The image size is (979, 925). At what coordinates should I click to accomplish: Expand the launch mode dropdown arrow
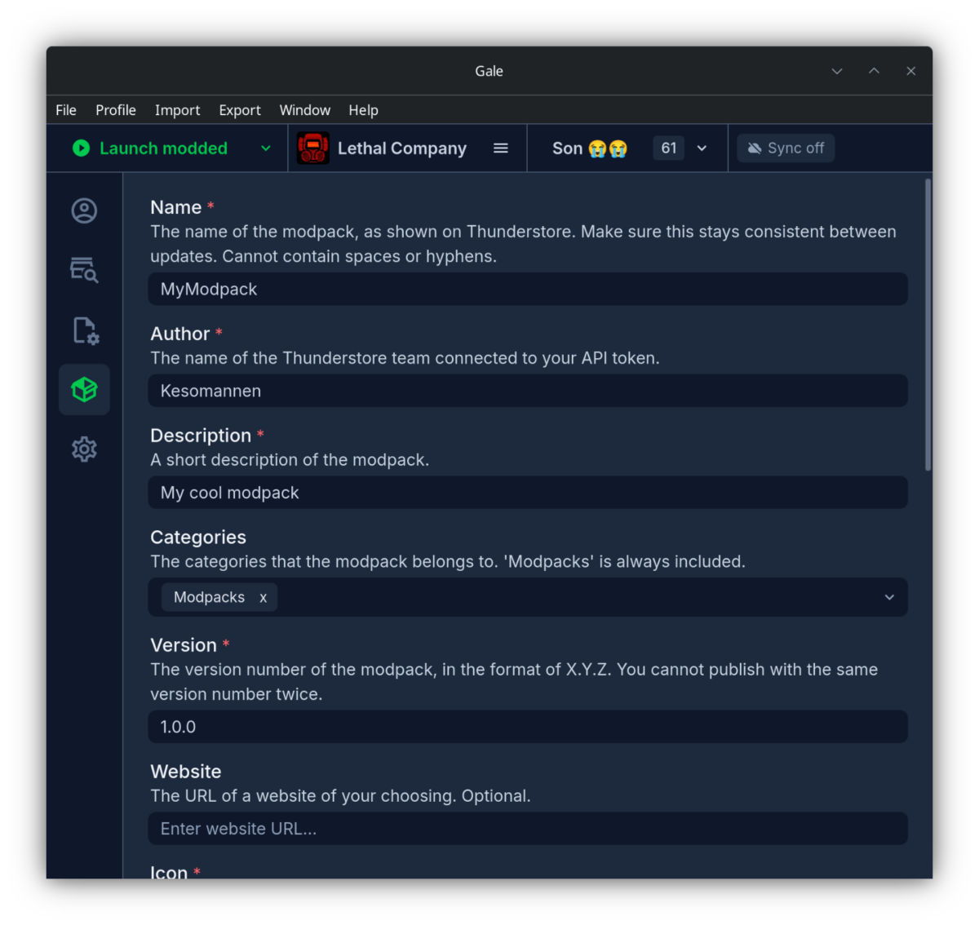266,148
